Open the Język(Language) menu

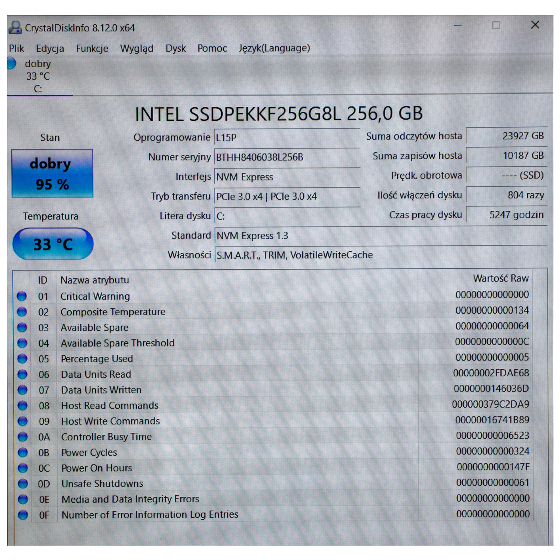(x=274, y=48)
